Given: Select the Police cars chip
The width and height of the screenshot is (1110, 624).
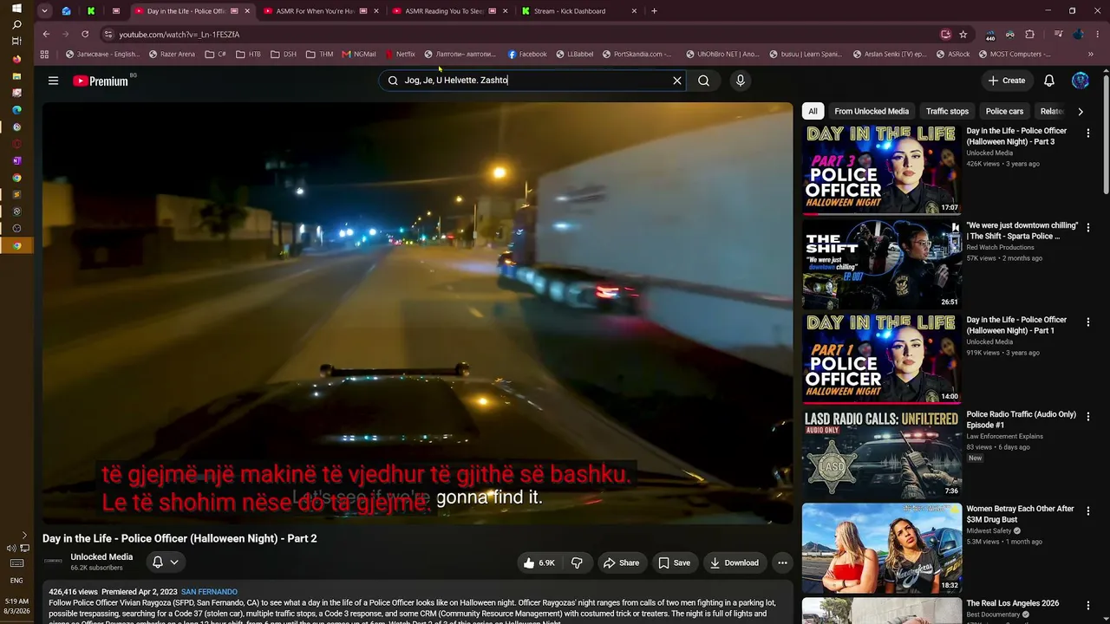Looking at the screenshot, I should (x=1004, y=111).
